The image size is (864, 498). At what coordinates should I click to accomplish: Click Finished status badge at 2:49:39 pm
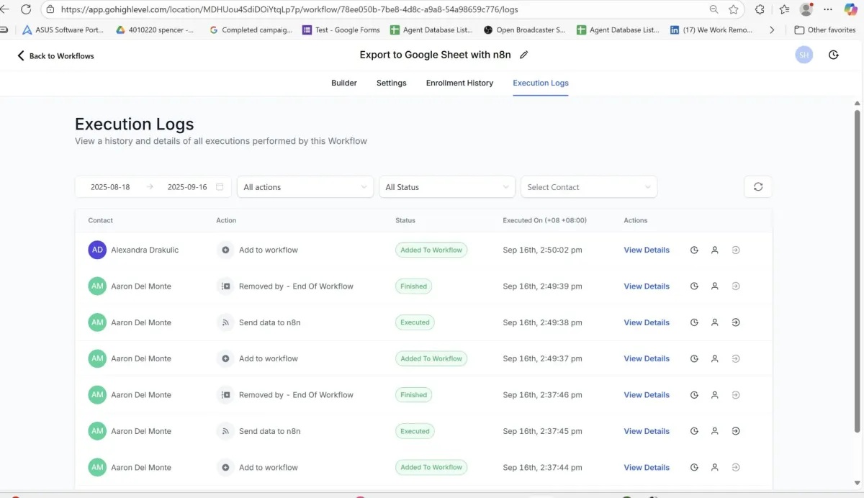tap(413, 286)
